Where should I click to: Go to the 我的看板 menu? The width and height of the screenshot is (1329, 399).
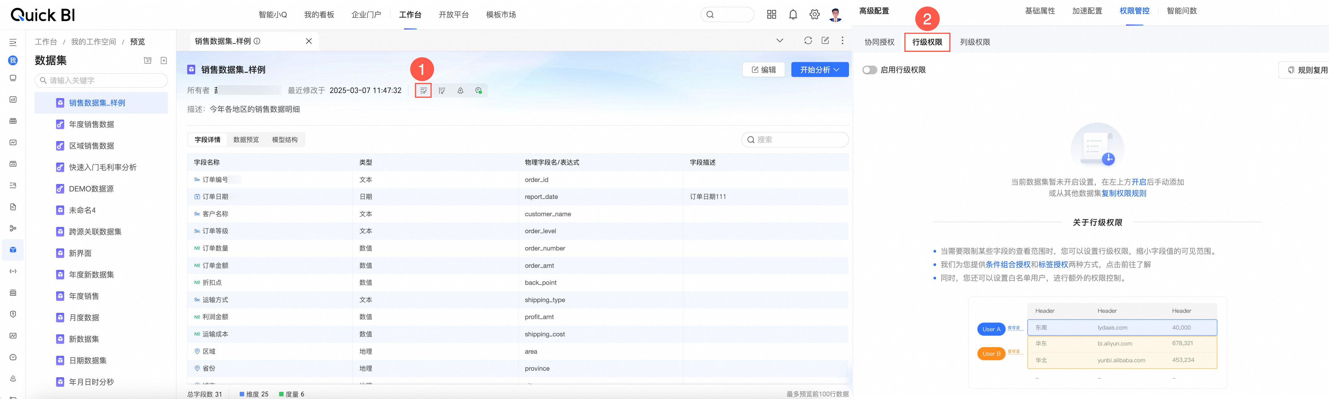pos(319,15)
